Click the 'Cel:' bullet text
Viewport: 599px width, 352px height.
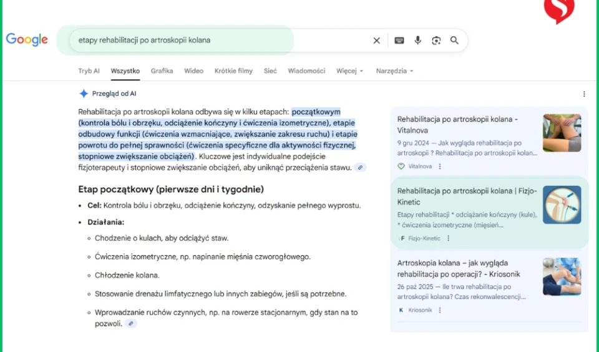224,205
